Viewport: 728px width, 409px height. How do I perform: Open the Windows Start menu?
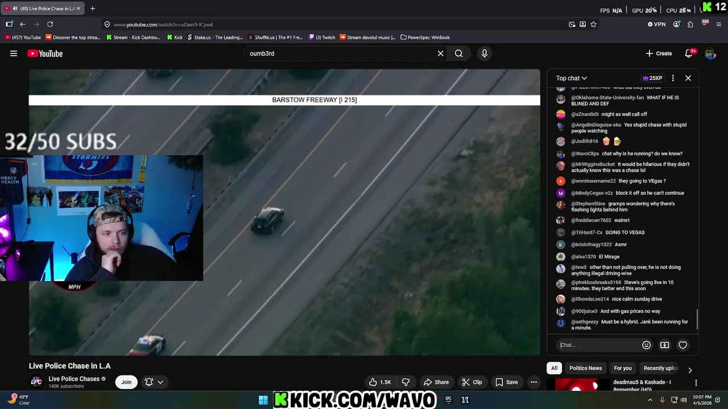click(x=263, y=400)
